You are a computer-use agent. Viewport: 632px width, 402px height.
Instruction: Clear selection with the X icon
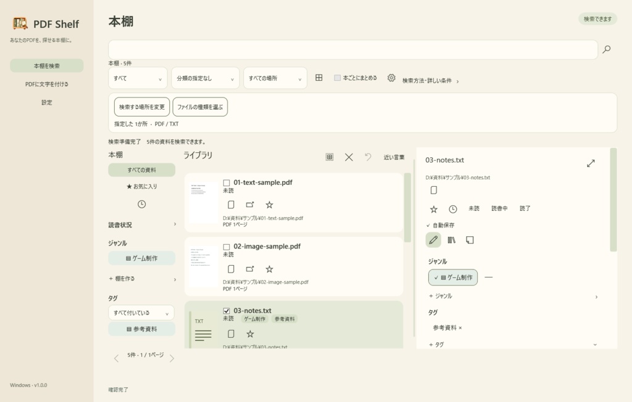coord(349,157)
